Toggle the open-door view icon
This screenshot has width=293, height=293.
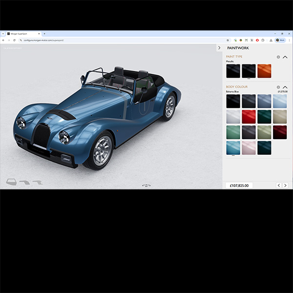click(x=11, y=182)
